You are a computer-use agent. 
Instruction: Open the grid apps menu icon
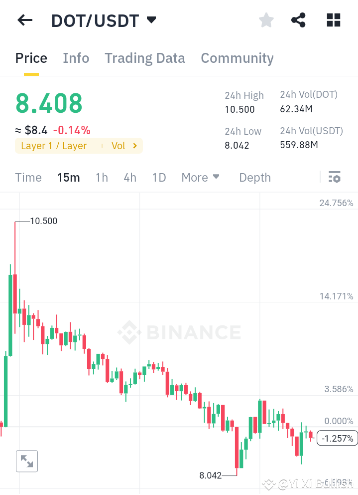pyautogui.click(x=333, y=20)
